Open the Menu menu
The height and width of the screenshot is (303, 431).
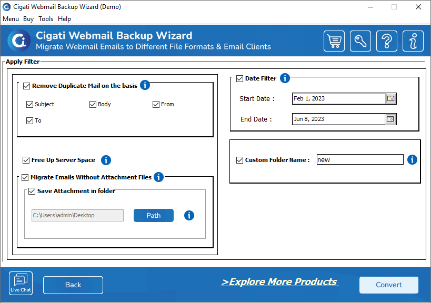[x=11, y=19]
